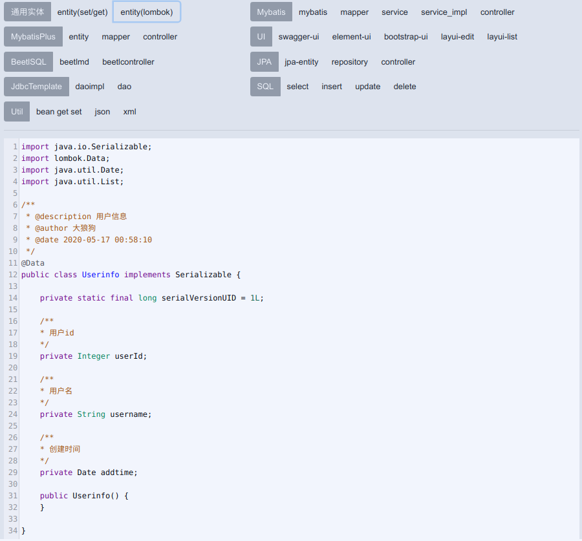Click the BeetlSQL group button
This screenshot has width=582, height=541.
28,62
